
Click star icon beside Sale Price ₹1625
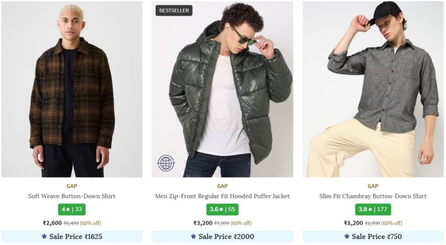click(x=44, y=236)
